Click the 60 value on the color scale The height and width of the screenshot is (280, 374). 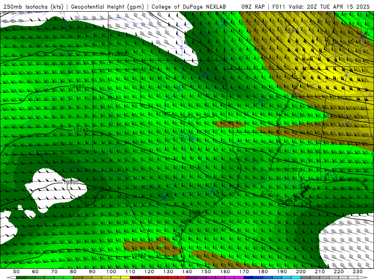[x=35, y=272]
